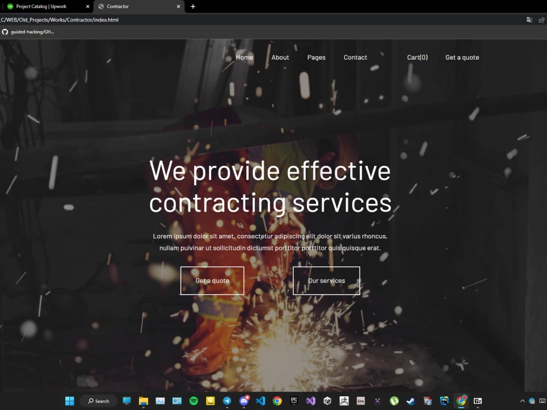Open File Explorer from the taskbar

[x=143, y=401]
